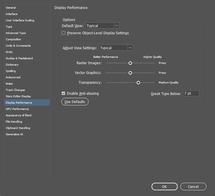Toggle Preserve Object-Level Display Settings checkbox

pyautogui.click(x=63, y=33)
